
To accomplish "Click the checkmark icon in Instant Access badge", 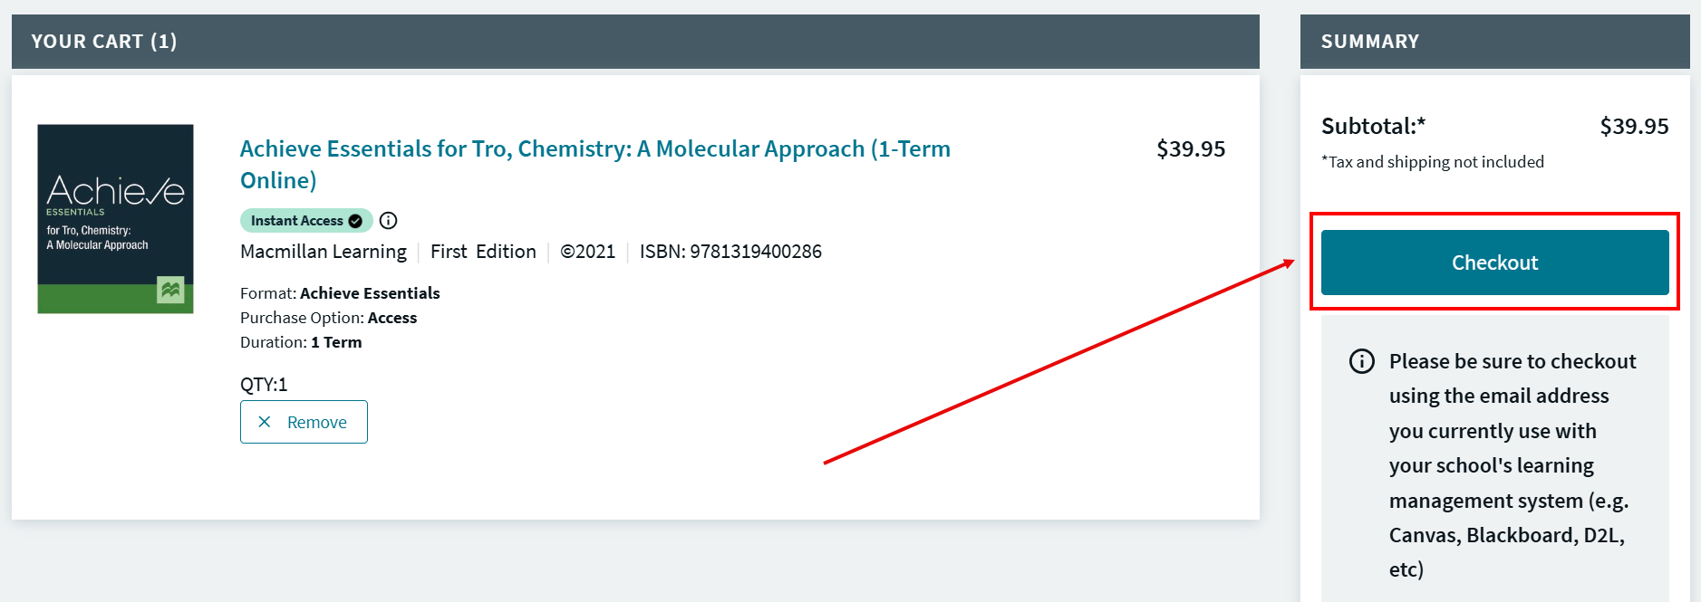I will (355, 221).
